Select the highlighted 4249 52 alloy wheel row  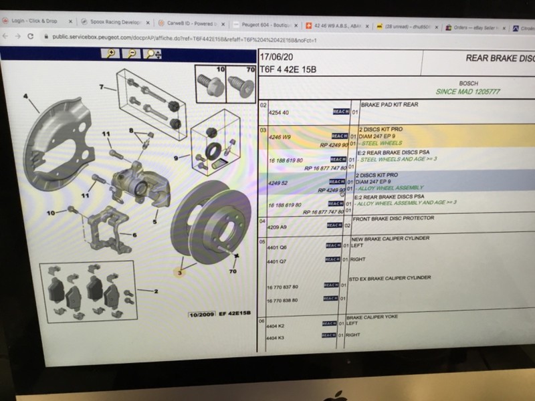coord(396,181)
